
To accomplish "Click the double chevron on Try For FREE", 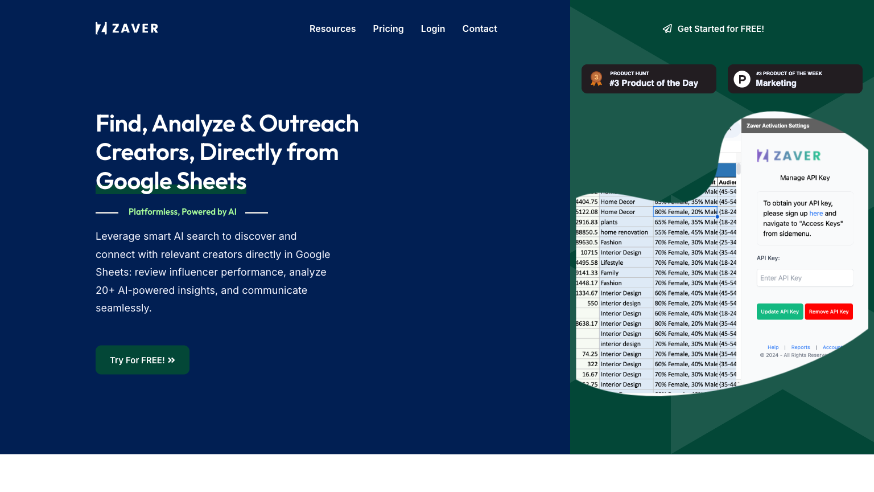I will [171, 360].
